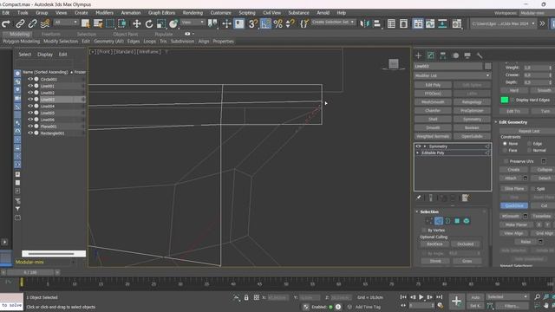Screen dimensions: 555x312
Task: Toggle the Percent Snap icon
Action: [277, 23]
